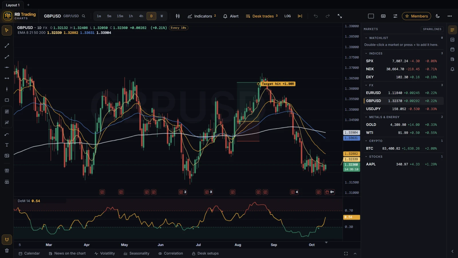The width and height of the screenshot is (458, 258).
Task: Select the cursor pointer tool
Action: coord(7,30)
